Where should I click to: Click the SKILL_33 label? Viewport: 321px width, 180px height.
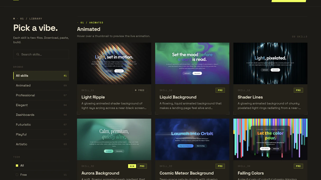coord(166,166)
